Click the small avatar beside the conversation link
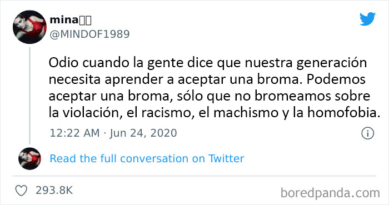The width and height of the screenshot is (389, 205). coord(29,159)
